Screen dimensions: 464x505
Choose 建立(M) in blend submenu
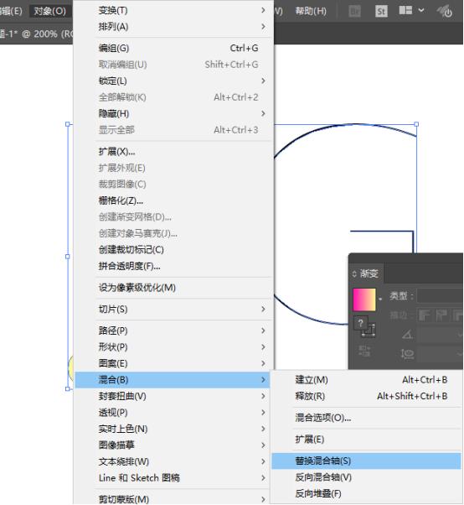366,380
